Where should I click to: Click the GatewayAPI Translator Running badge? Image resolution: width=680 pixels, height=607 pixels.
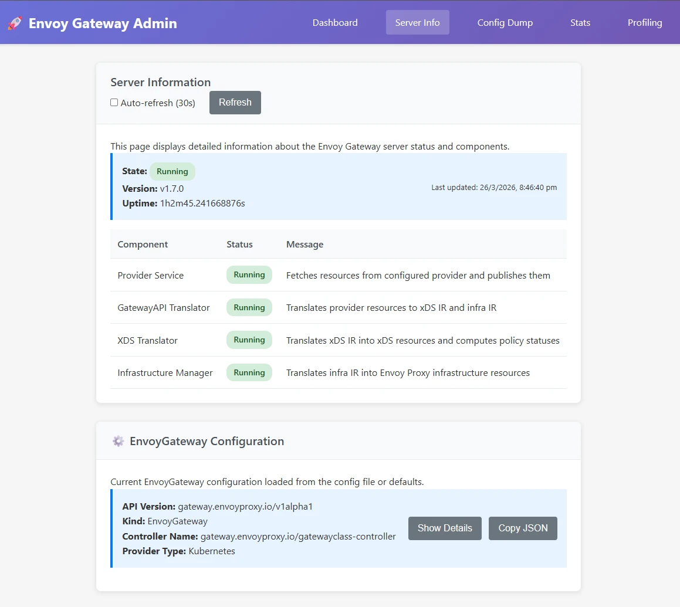click(249, 307)
